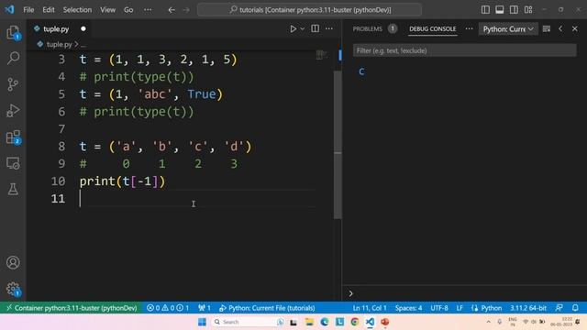Screen dimensions: 587x330
Task: Close the bottom panel
Action: (x=575, y=28)
